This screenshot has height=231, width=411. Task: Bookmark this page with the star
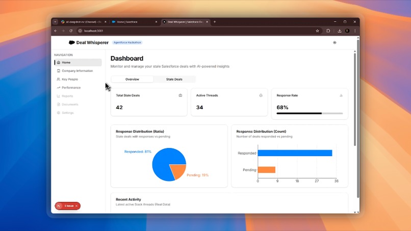(317, 31)
